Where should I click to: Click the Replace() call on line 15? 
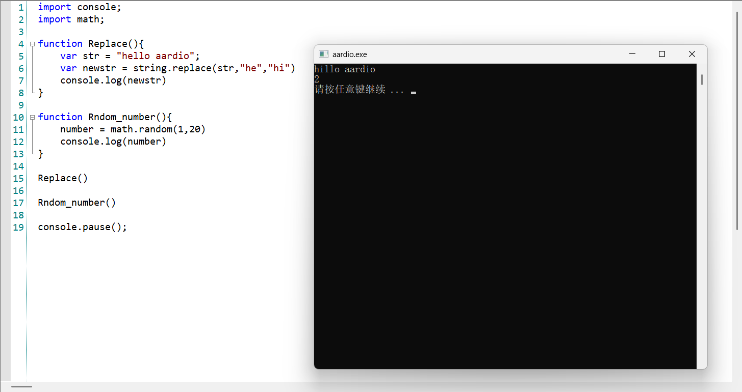pos(62,178)
